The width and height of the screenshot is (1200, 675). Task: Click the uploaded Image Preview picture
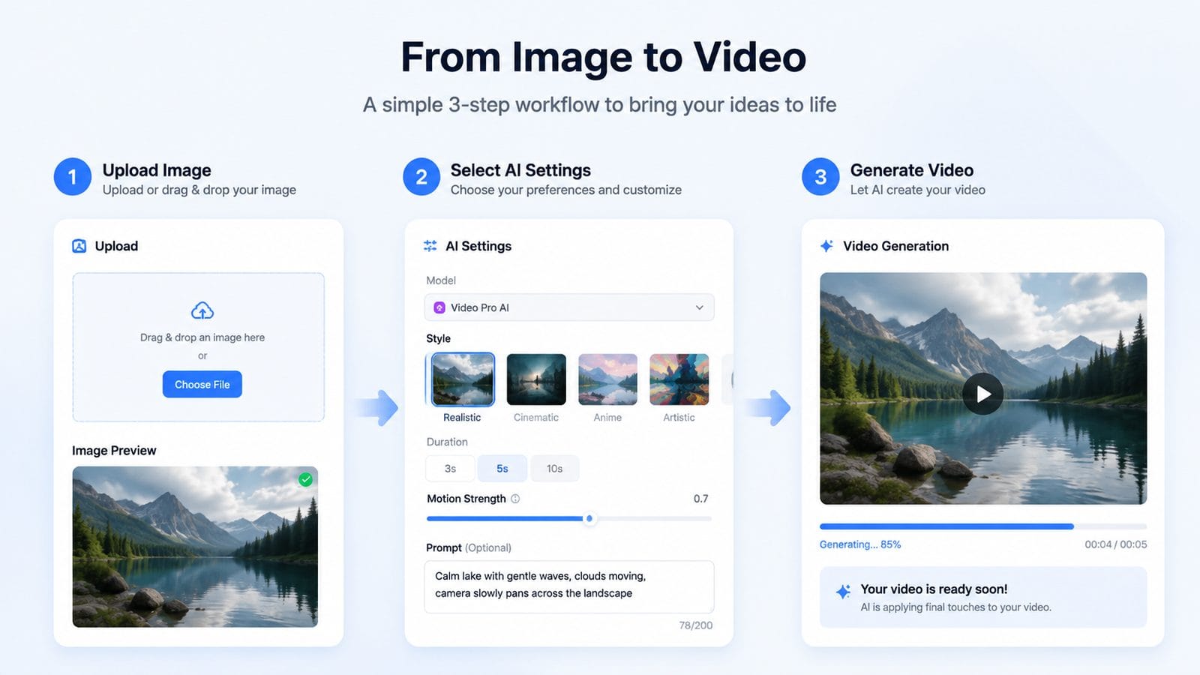click(x=195, y=547)
